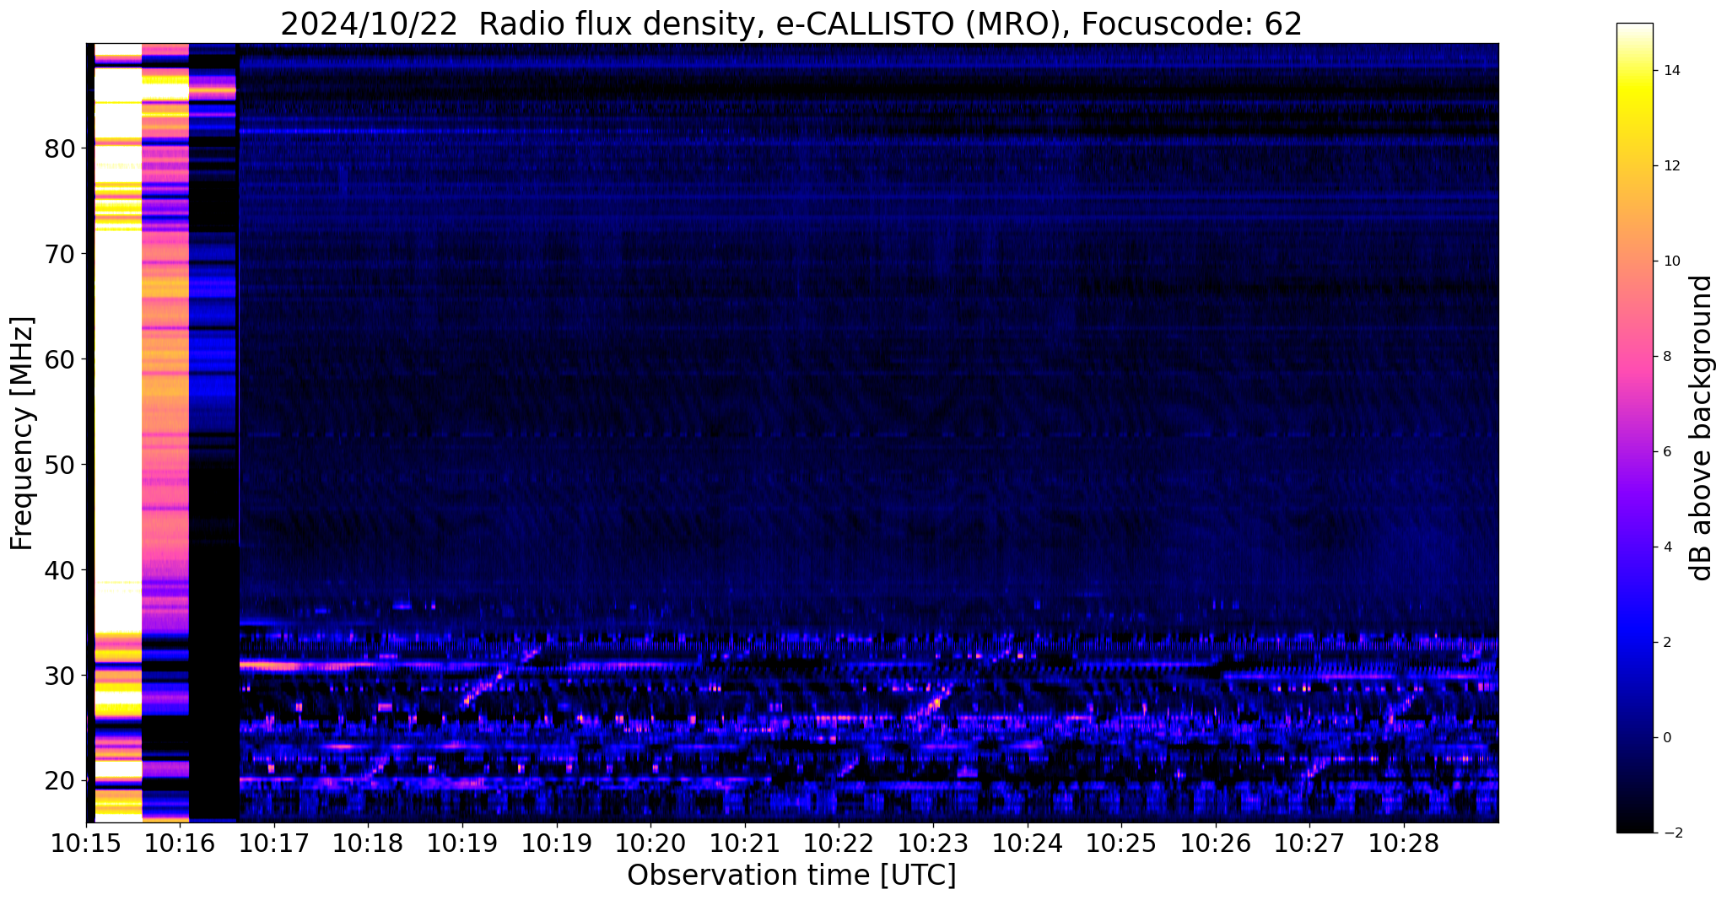1727x900 pixels.
Task: Click the bright white burst column near 10:15
Action: pos(117,433)
